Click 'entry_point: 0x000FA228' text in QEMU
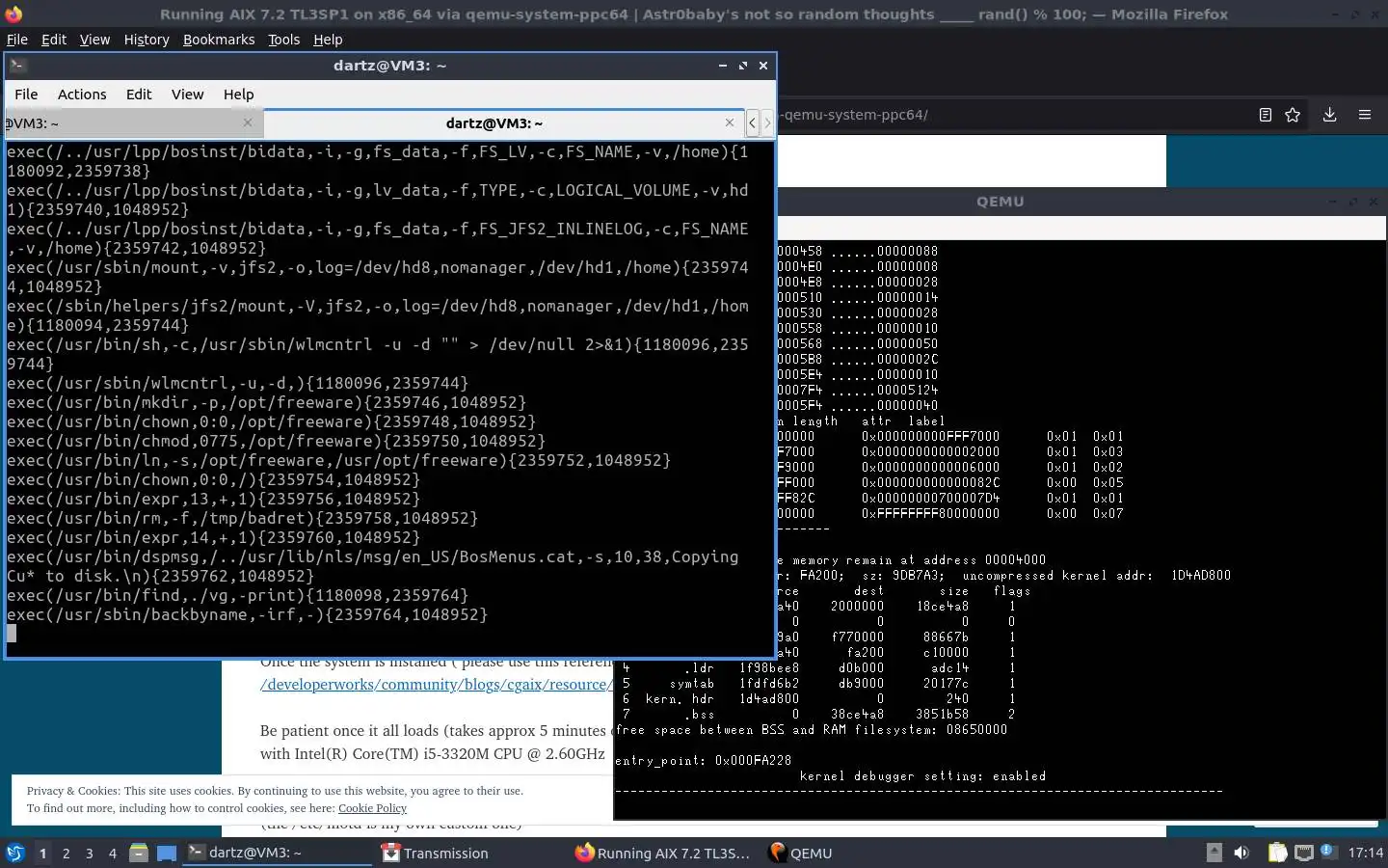Viewport: 1388px width, 868px height. pos(703,760)
